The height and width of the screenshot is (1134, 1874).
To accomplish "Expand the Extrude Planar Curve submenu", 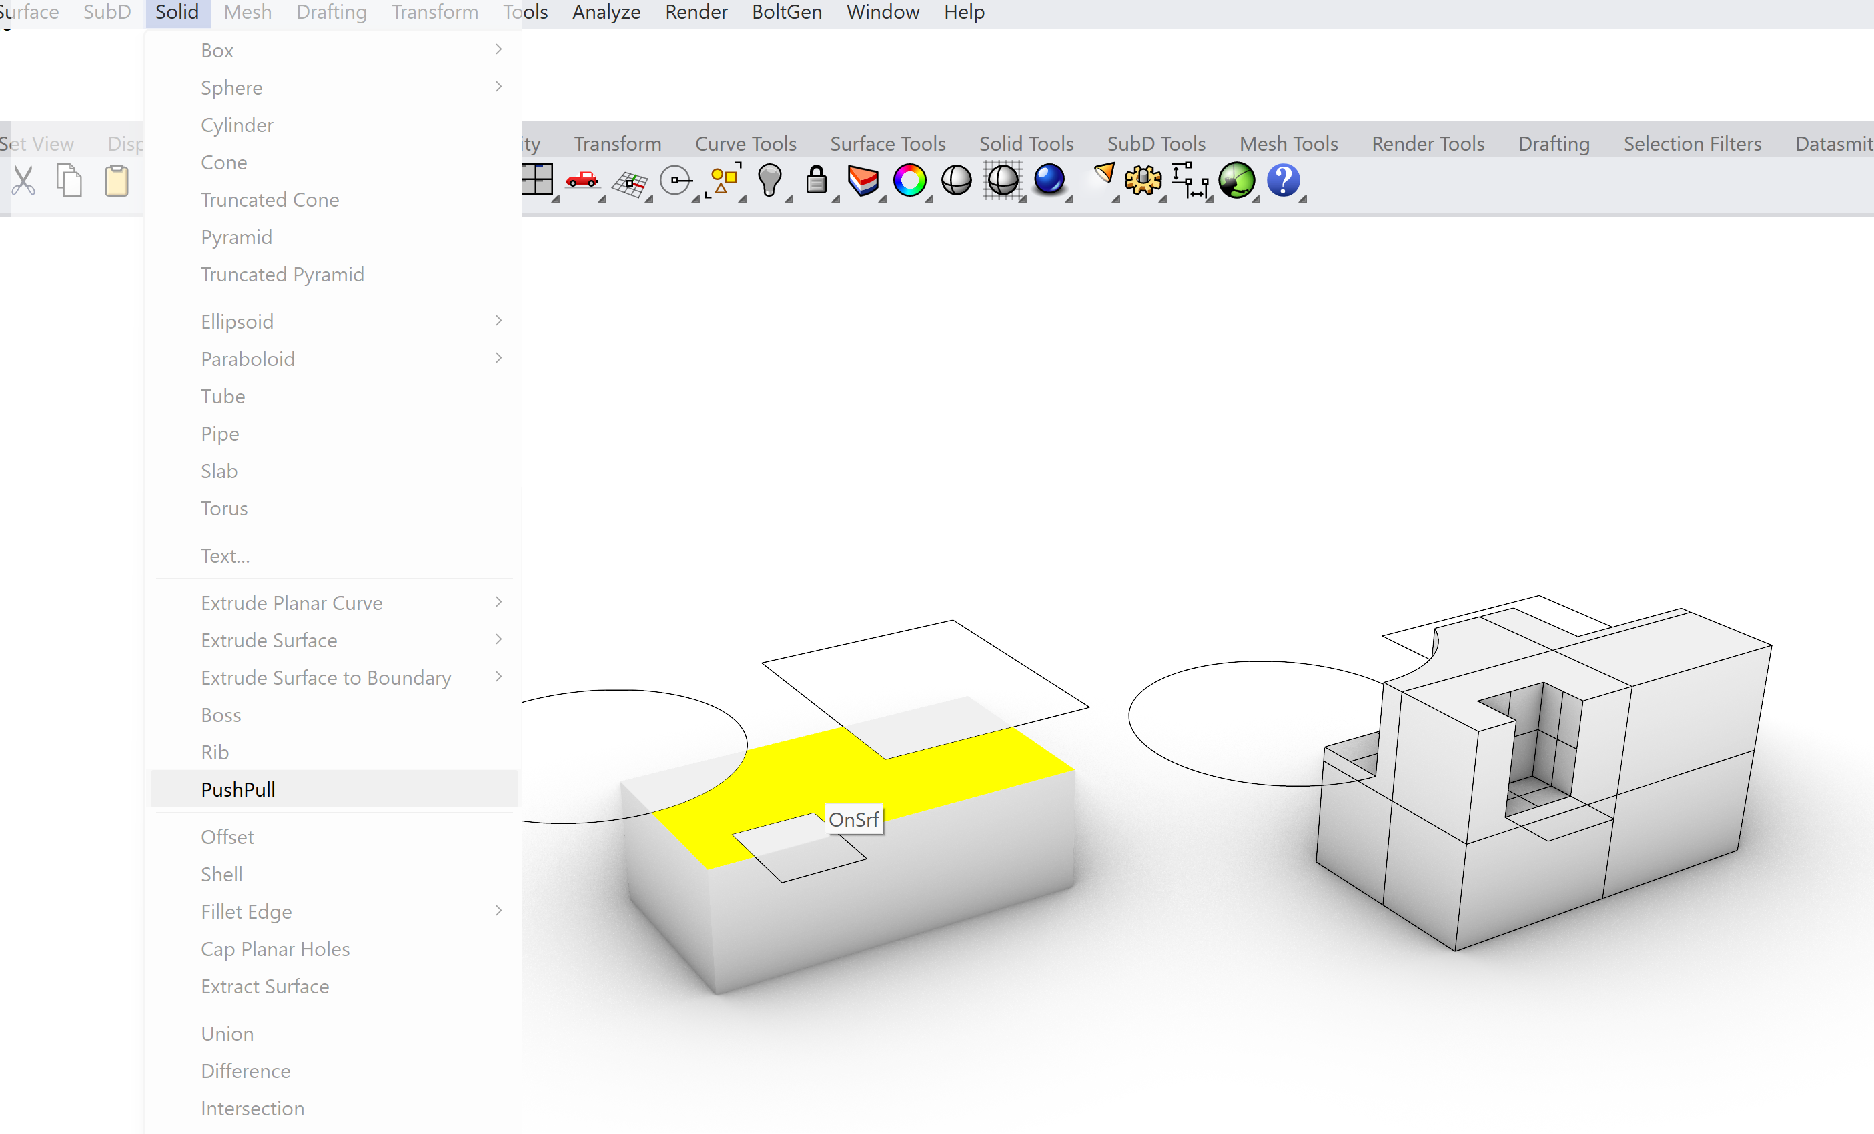I will (498, 603).
